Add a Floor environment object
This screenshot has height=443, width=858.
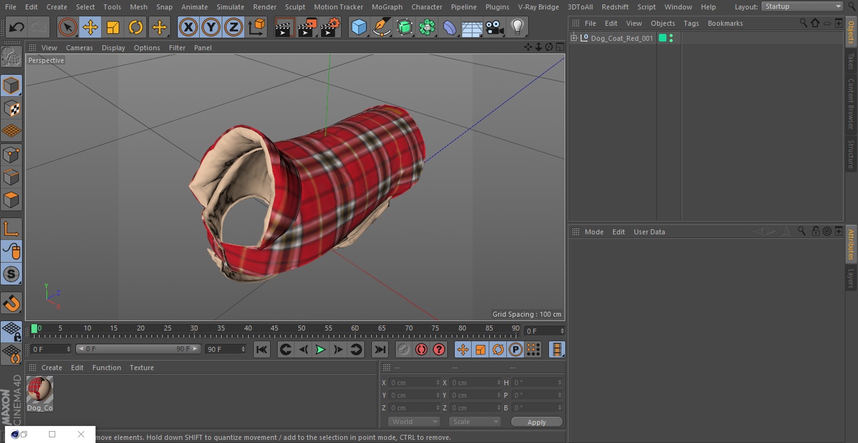tap(472, 28)
